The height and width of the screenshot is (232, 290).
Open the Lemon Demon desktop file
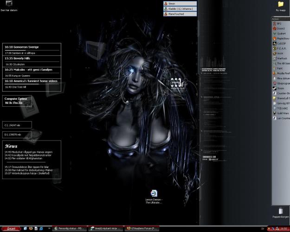pos(154,195)
